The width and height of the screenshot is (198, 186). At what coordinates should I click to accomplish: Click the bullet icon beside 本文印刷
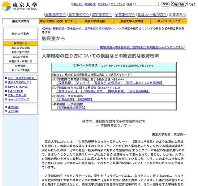click(6, 107)
